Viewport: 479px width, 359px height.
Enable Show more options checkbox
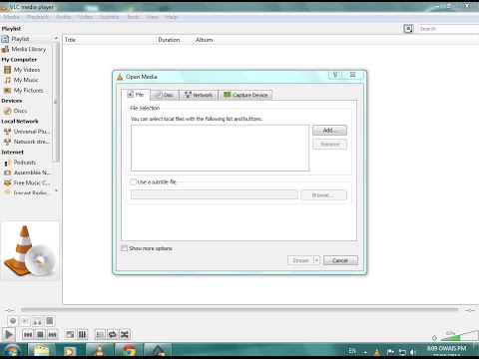(x=125, y=248)
